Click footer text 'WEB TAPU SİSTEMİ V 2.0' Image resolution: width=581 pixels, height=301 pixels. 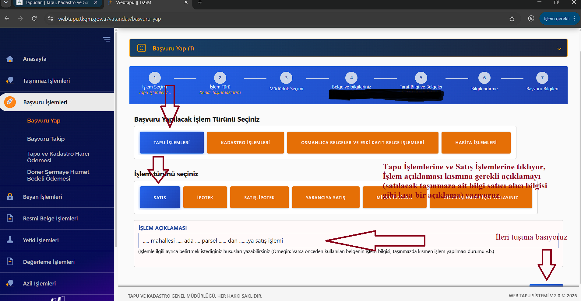(x=534, y=296)
